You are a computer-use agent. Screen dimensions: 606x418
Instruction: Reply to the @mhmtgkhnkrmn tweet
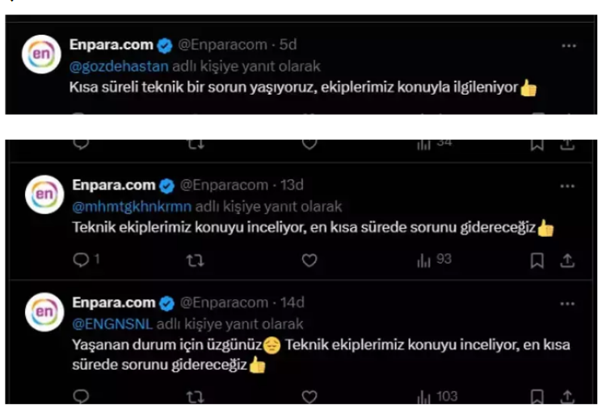[x=81, y=260]
